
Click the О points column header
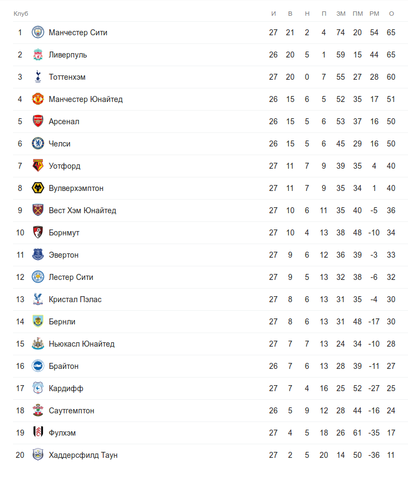[391, 14]
